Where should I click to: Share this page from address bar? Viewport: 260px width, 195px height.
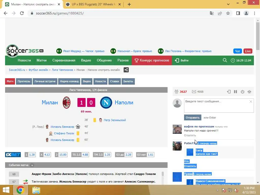click(220, 13)
